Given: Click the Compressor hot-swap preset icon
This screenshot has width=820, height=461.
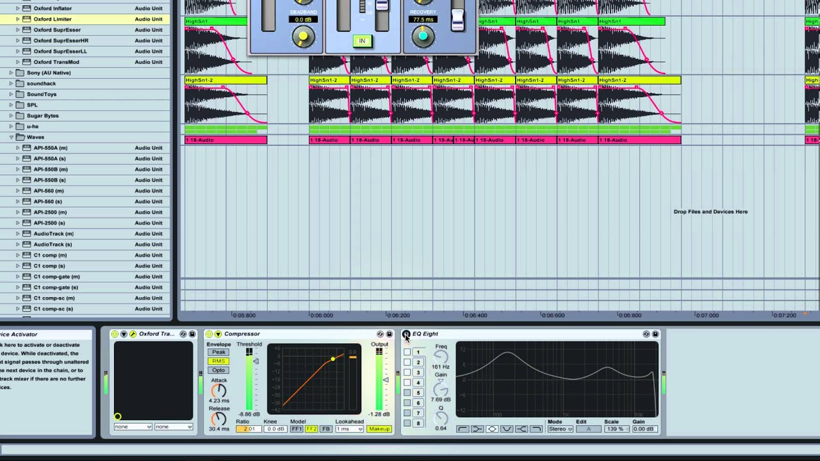Looking at the screenshot, I should coord(380,334).
